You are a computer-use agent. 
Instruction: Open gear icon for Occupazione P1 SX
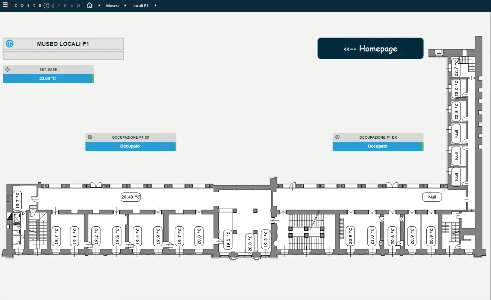(x=90, y=137)
